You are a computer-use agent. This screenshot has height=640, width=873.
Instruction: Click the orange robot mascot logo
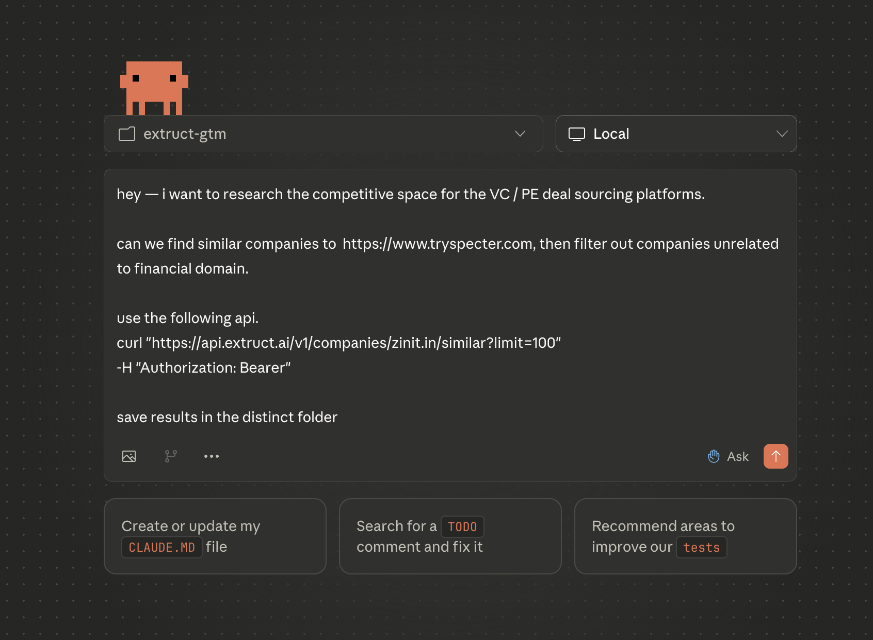(x=154, y=88)
